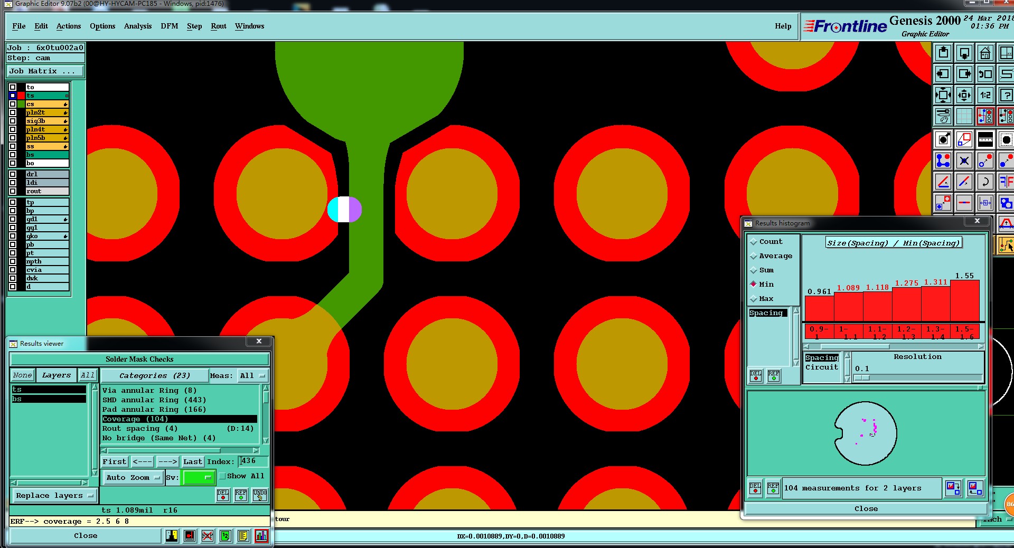Screen dimensions: 1014x548
Task: Click the histogram icon in Results viewer
Action: click(261, 536)
